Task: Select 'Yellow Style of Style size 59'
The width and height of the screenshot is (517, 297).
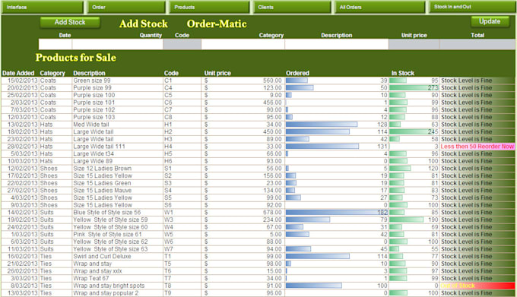Action: [x=118, y=220]
